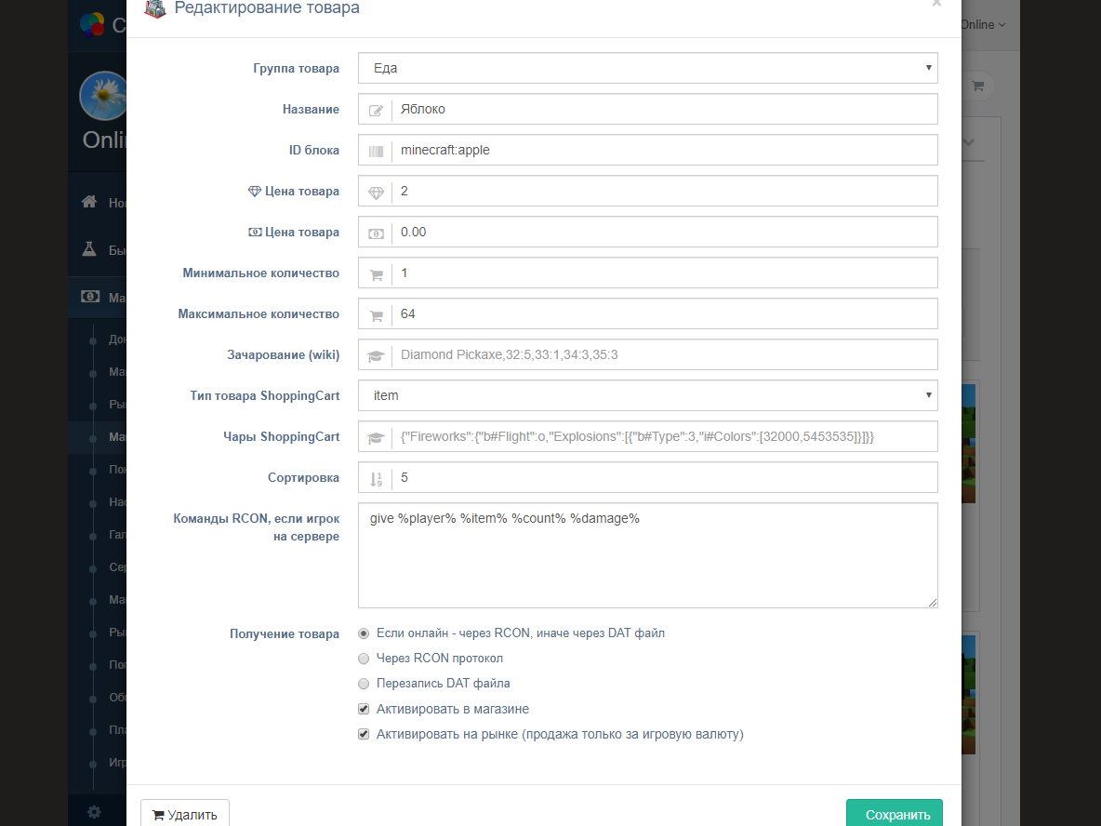Click the cart icon in Максимальное количество field
The width and height of the screenshot is (1101, 826).
click(x=376, y=314)
